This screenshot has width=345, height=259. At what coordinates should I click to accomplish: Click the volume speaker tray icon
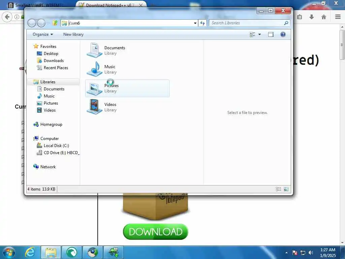click(x=311, y=253)
